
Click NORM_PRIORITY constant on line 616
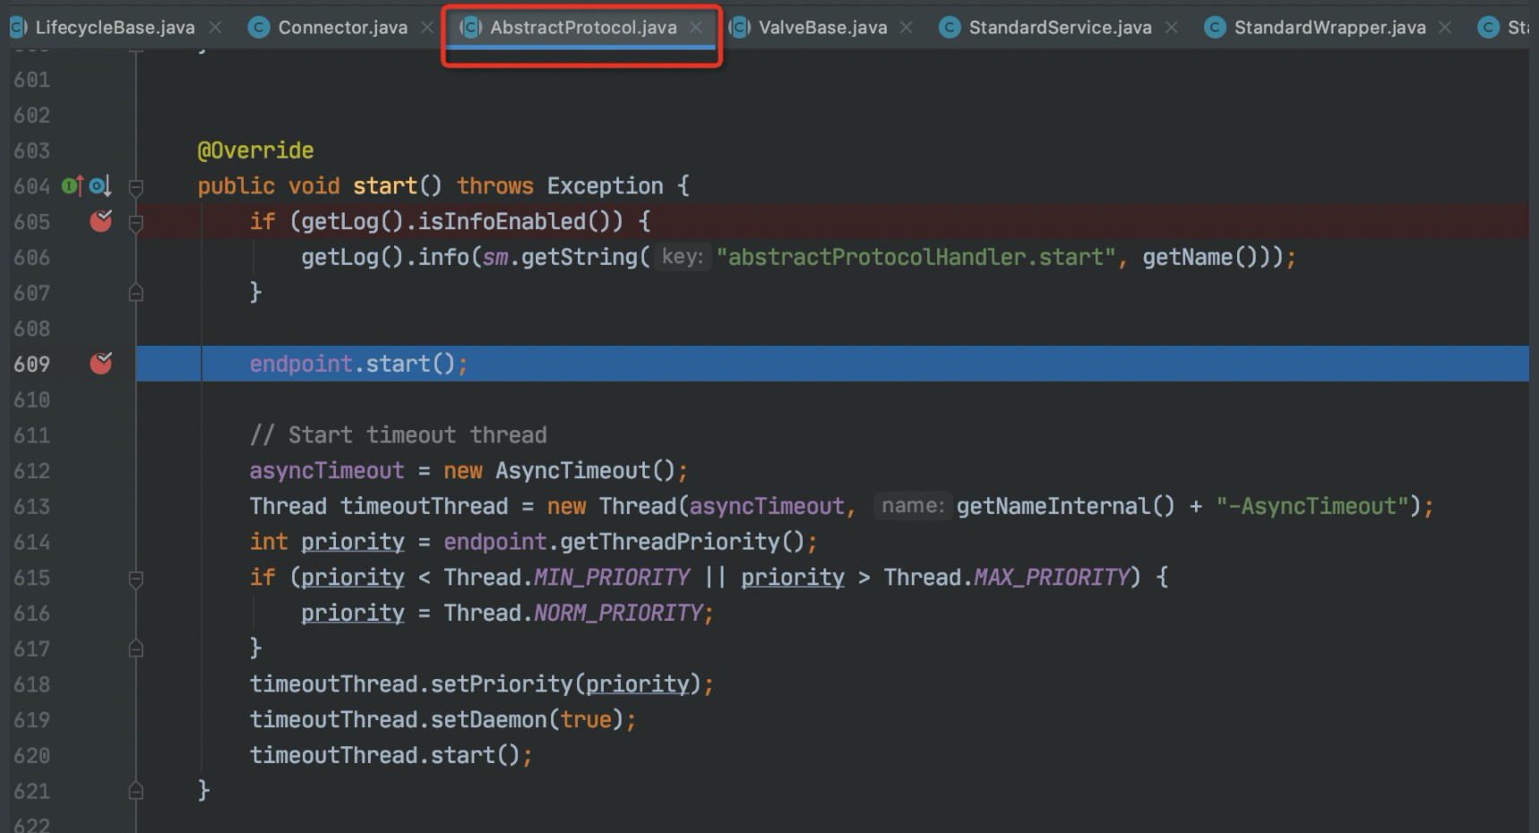(618, 614)
